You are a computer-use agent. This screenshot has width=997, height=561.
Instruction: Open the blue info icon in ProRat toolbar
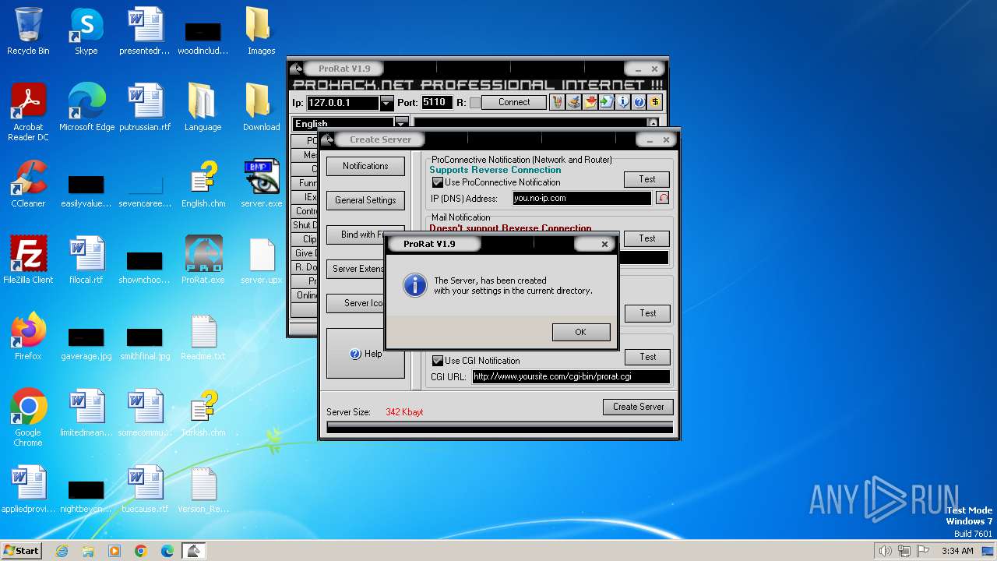622,102
